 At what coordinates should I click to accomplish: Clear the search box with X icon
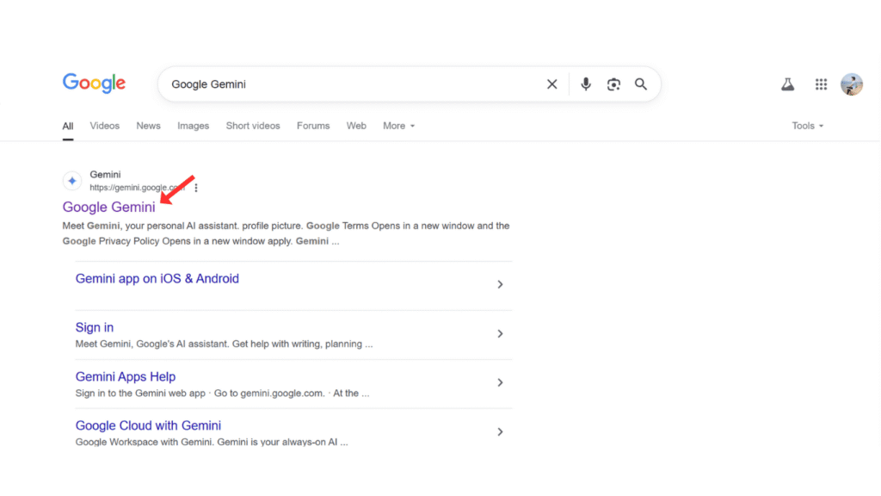point(551,84)
